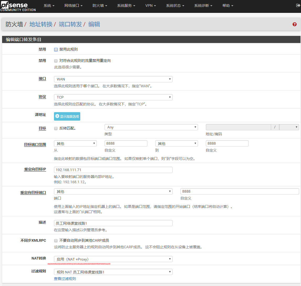
Task: Open the 系统状态 menu
Action: pyautogui.click(x=175, y=6)
